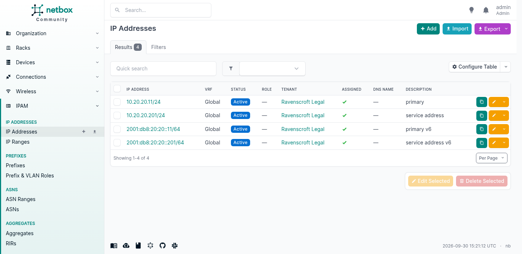Edit the 2001:db8:20:20::201/64 row with pencil
Image resolution: width=522 pixels, height=254 pixels.
coord(494,143)
